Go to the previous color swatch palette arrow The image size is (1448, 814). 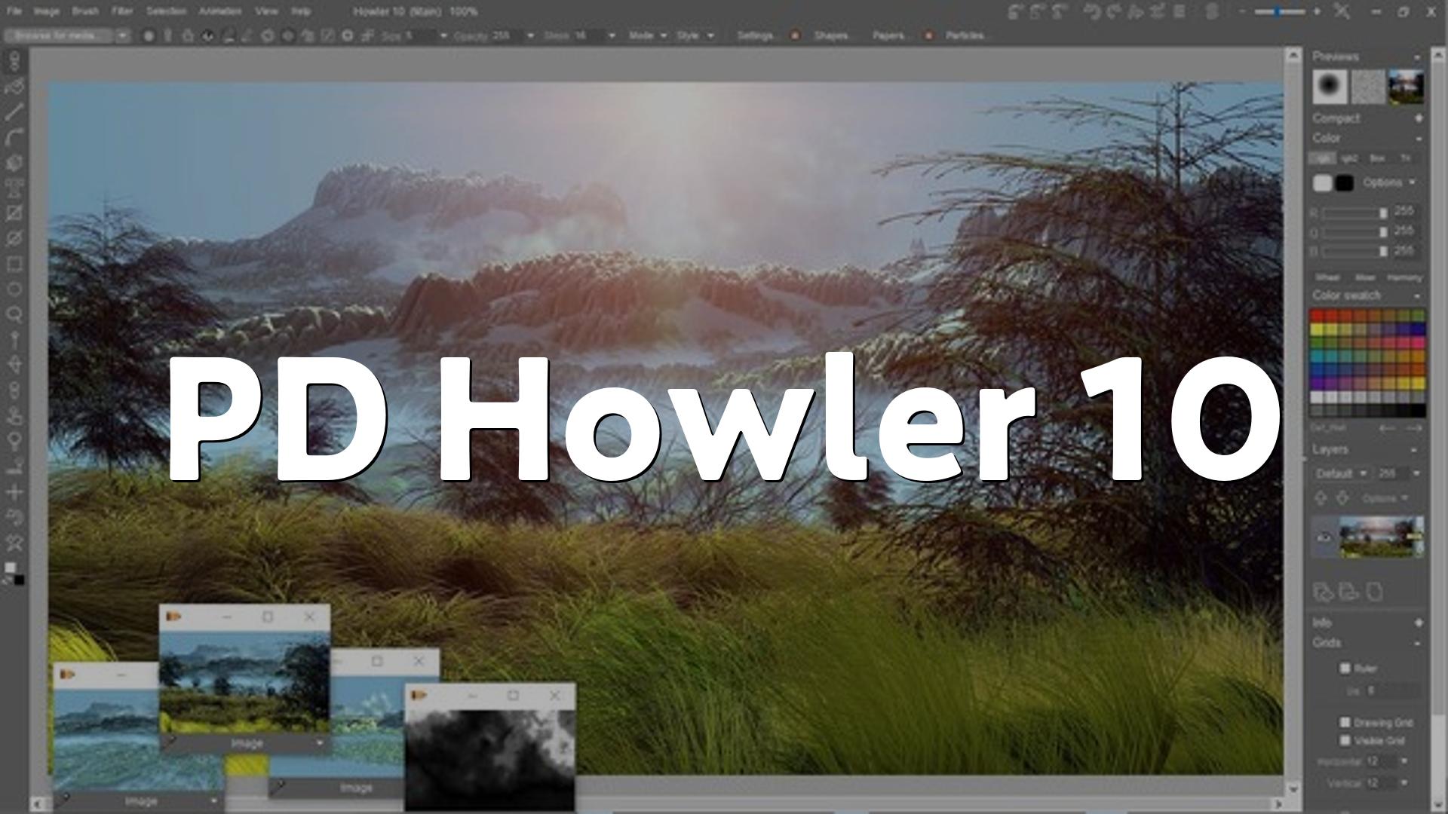point(1387,428)
